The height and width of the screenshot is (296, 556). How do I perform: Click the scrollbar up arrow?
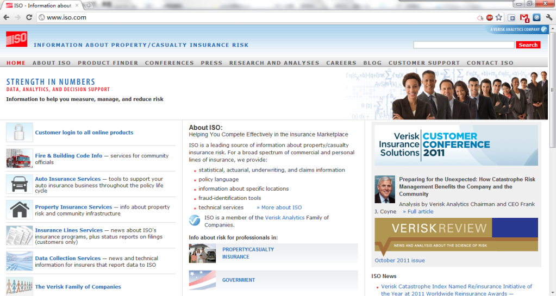(552, 29)
